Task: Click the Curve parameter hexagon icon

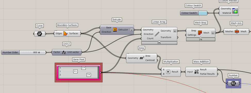Action: pyautogui.click(x=39, y=33)
